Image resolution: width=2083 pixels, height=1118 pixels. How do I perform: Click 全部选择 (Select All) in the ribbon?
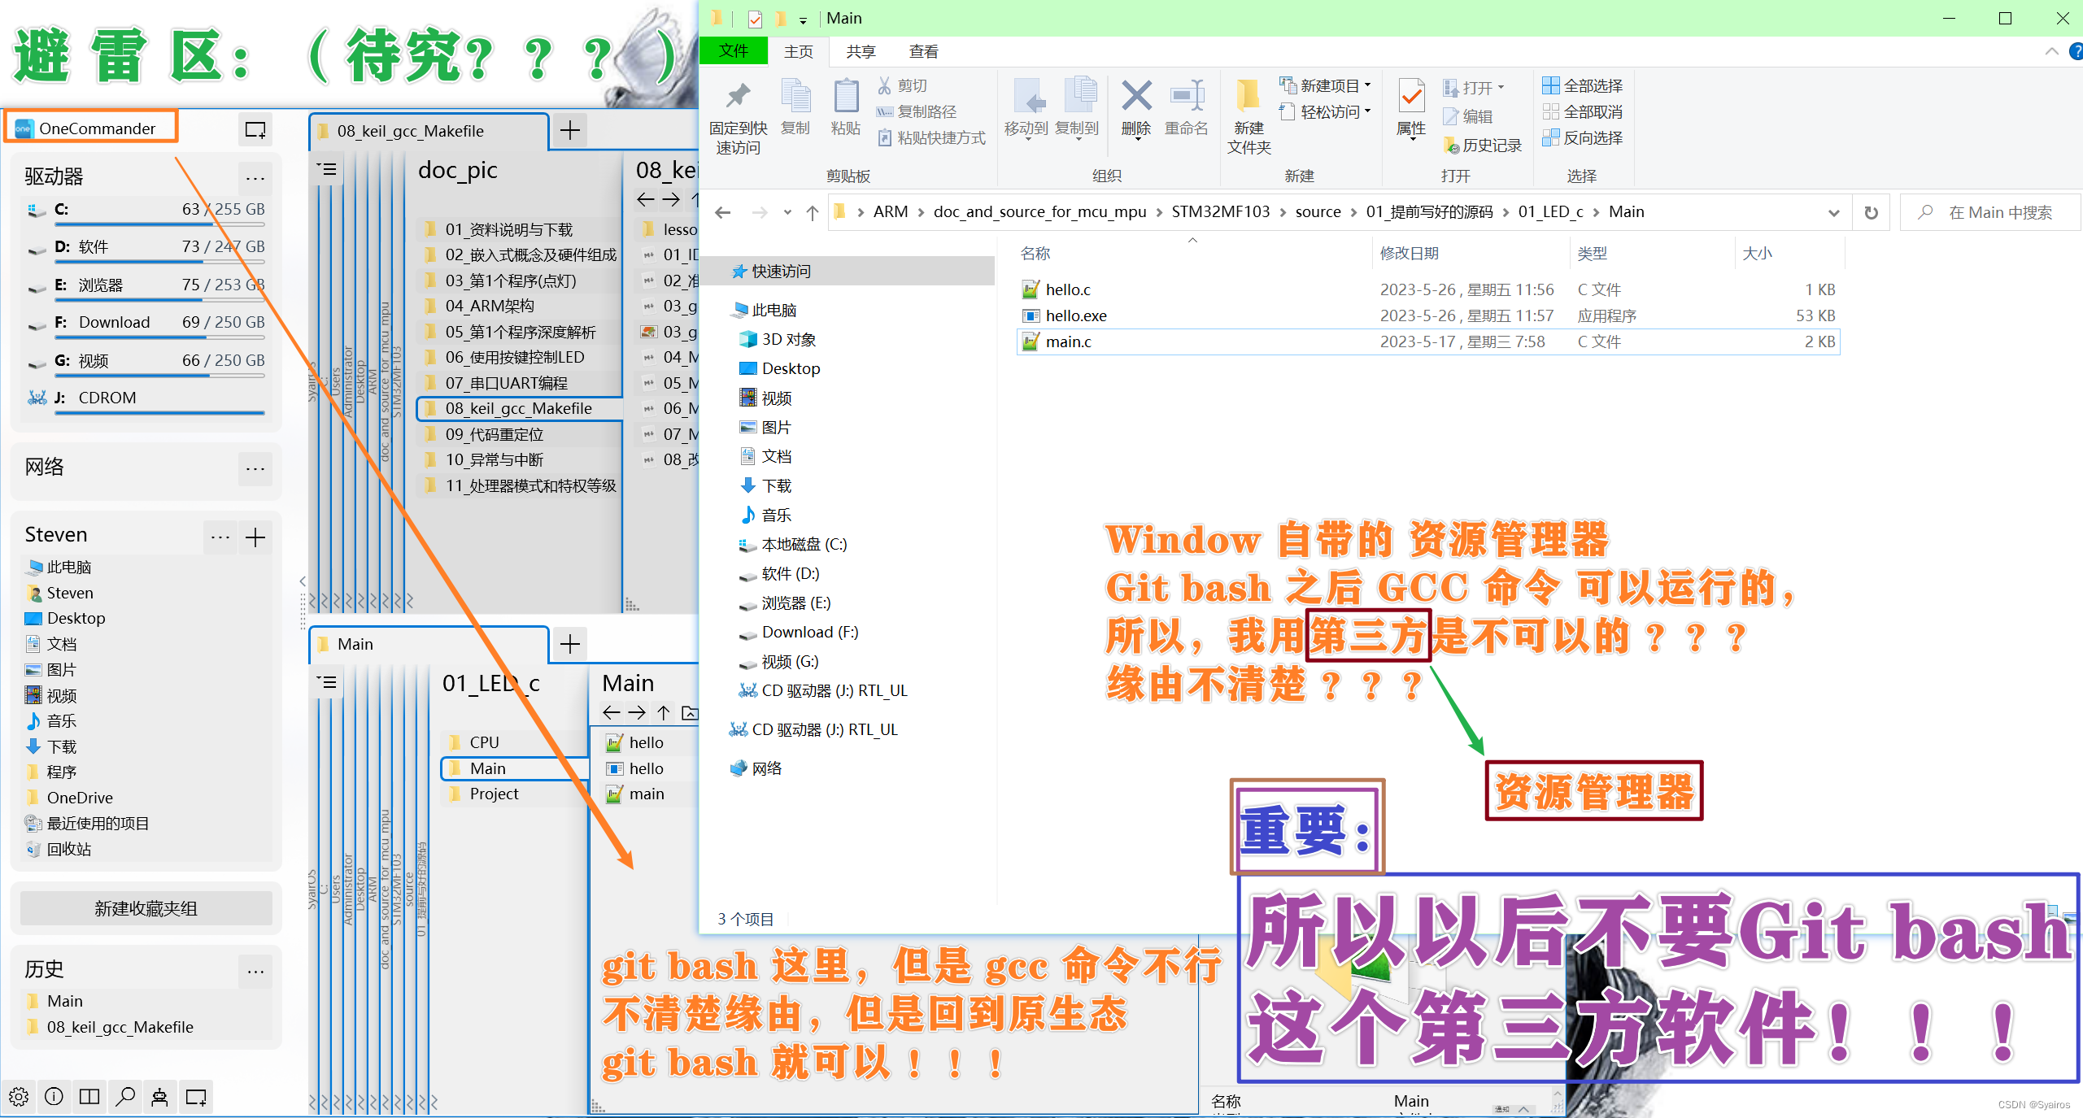tap(1580, 85)
